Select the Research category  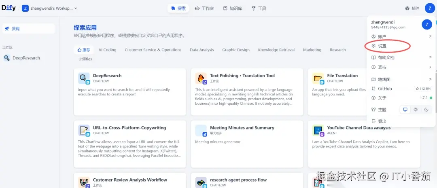click(337, 50)
